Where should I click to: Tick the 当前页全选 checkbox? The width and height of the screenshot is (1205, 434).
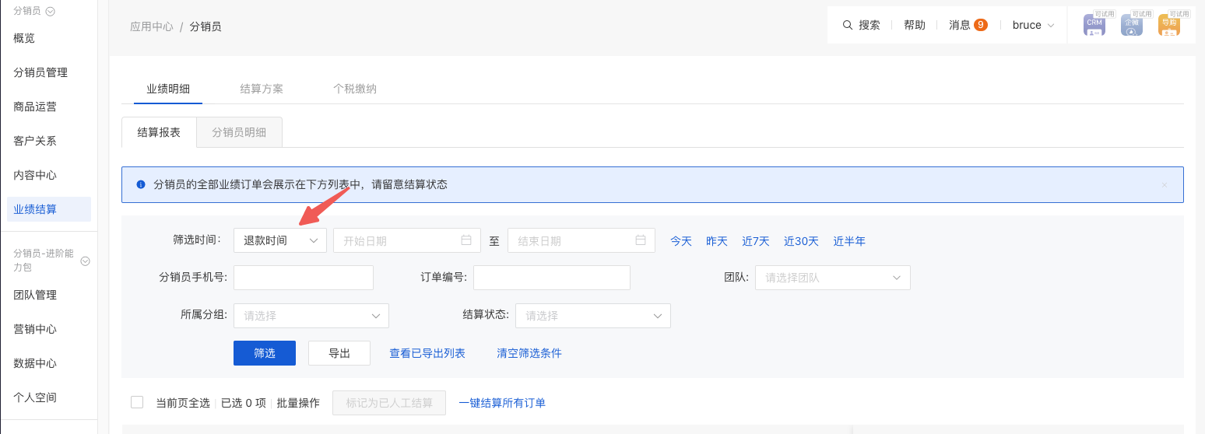(x=137, y=402)
